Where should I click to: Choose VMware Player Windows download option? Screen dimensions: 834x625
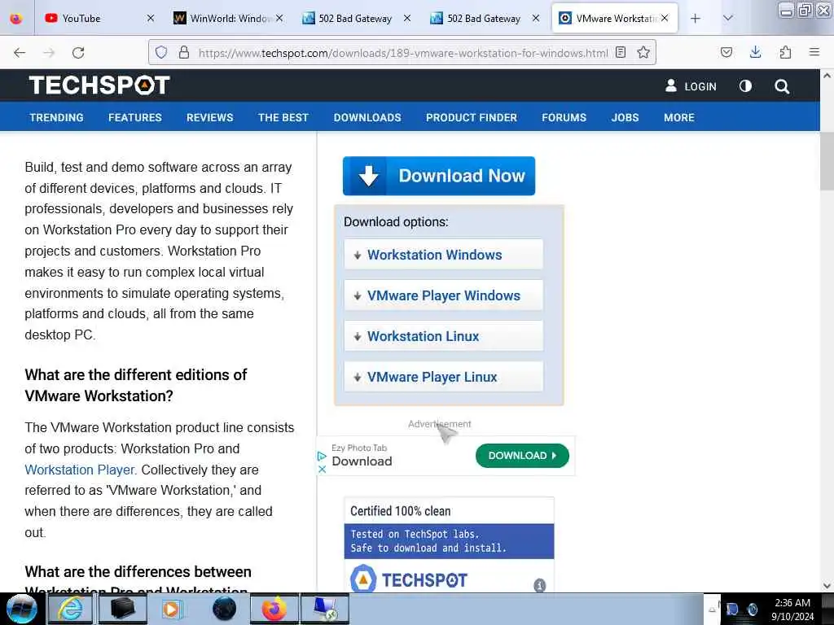(x=444, y=295)
